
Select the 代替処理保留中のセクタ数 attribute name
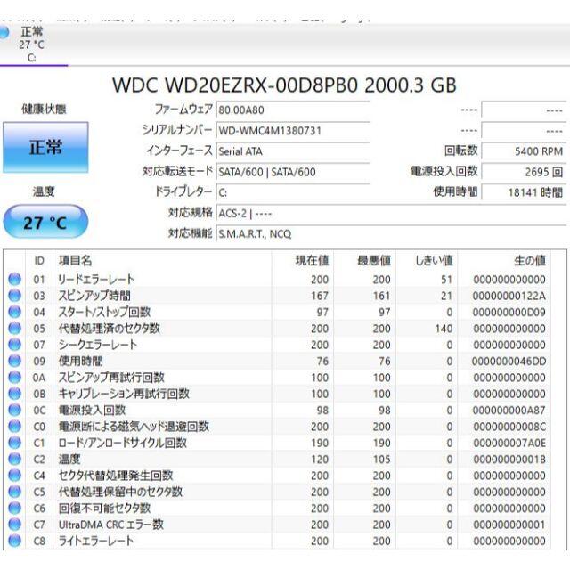pyautogui.click(x=120, y=492)
